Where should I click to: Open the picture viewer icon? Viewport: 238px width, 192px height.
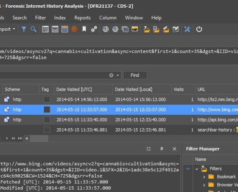coord(135,29)
